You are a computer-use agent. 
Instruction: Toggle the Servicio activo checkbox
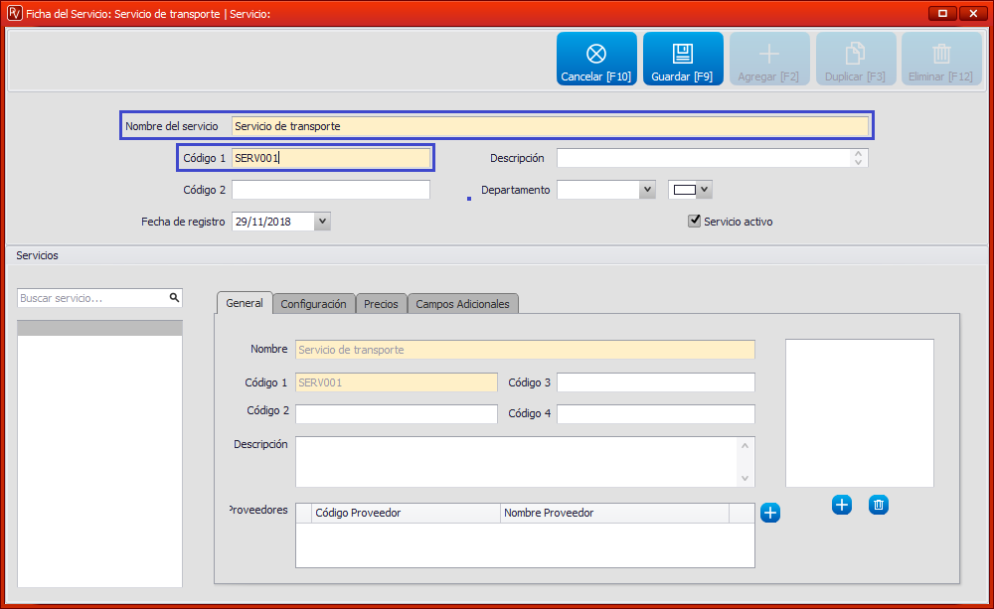pos(695,222)
